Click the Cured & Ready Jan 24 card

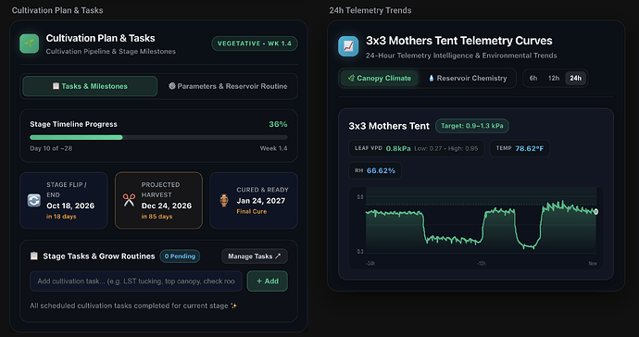(x=254, y=200)
